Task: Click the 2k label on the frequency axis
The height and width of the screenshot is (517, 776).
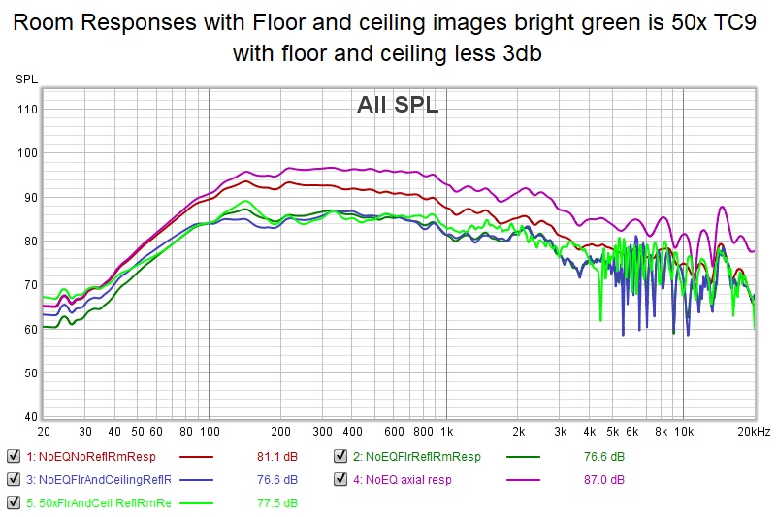Action: tap(519, 432)
